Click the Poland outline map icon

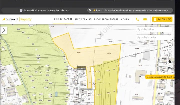170,62
